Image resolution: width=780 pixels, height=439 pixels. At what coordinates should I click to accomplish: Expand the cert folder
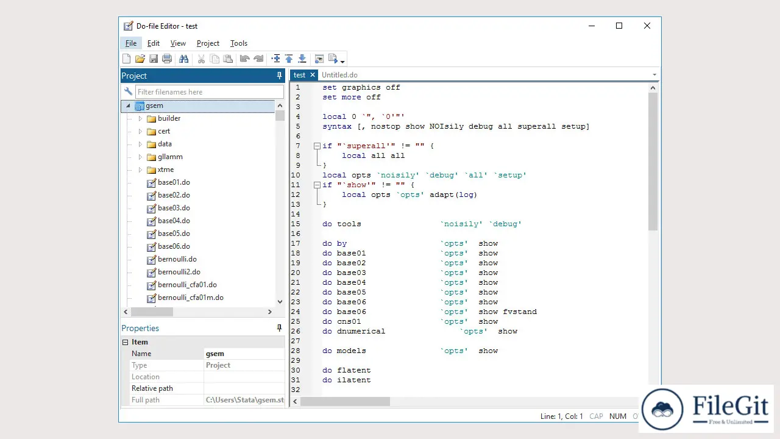(140, 131)
